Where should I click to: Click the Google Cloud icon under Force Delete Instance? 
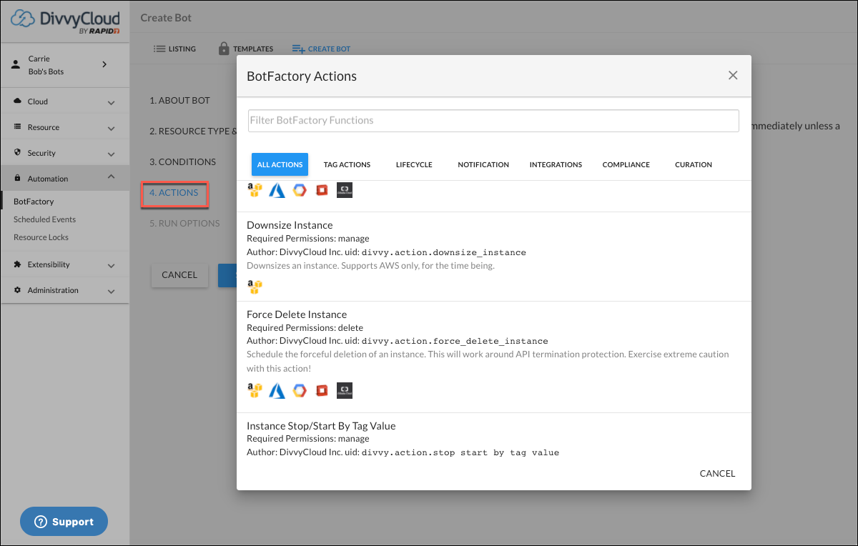coord(300,390)
